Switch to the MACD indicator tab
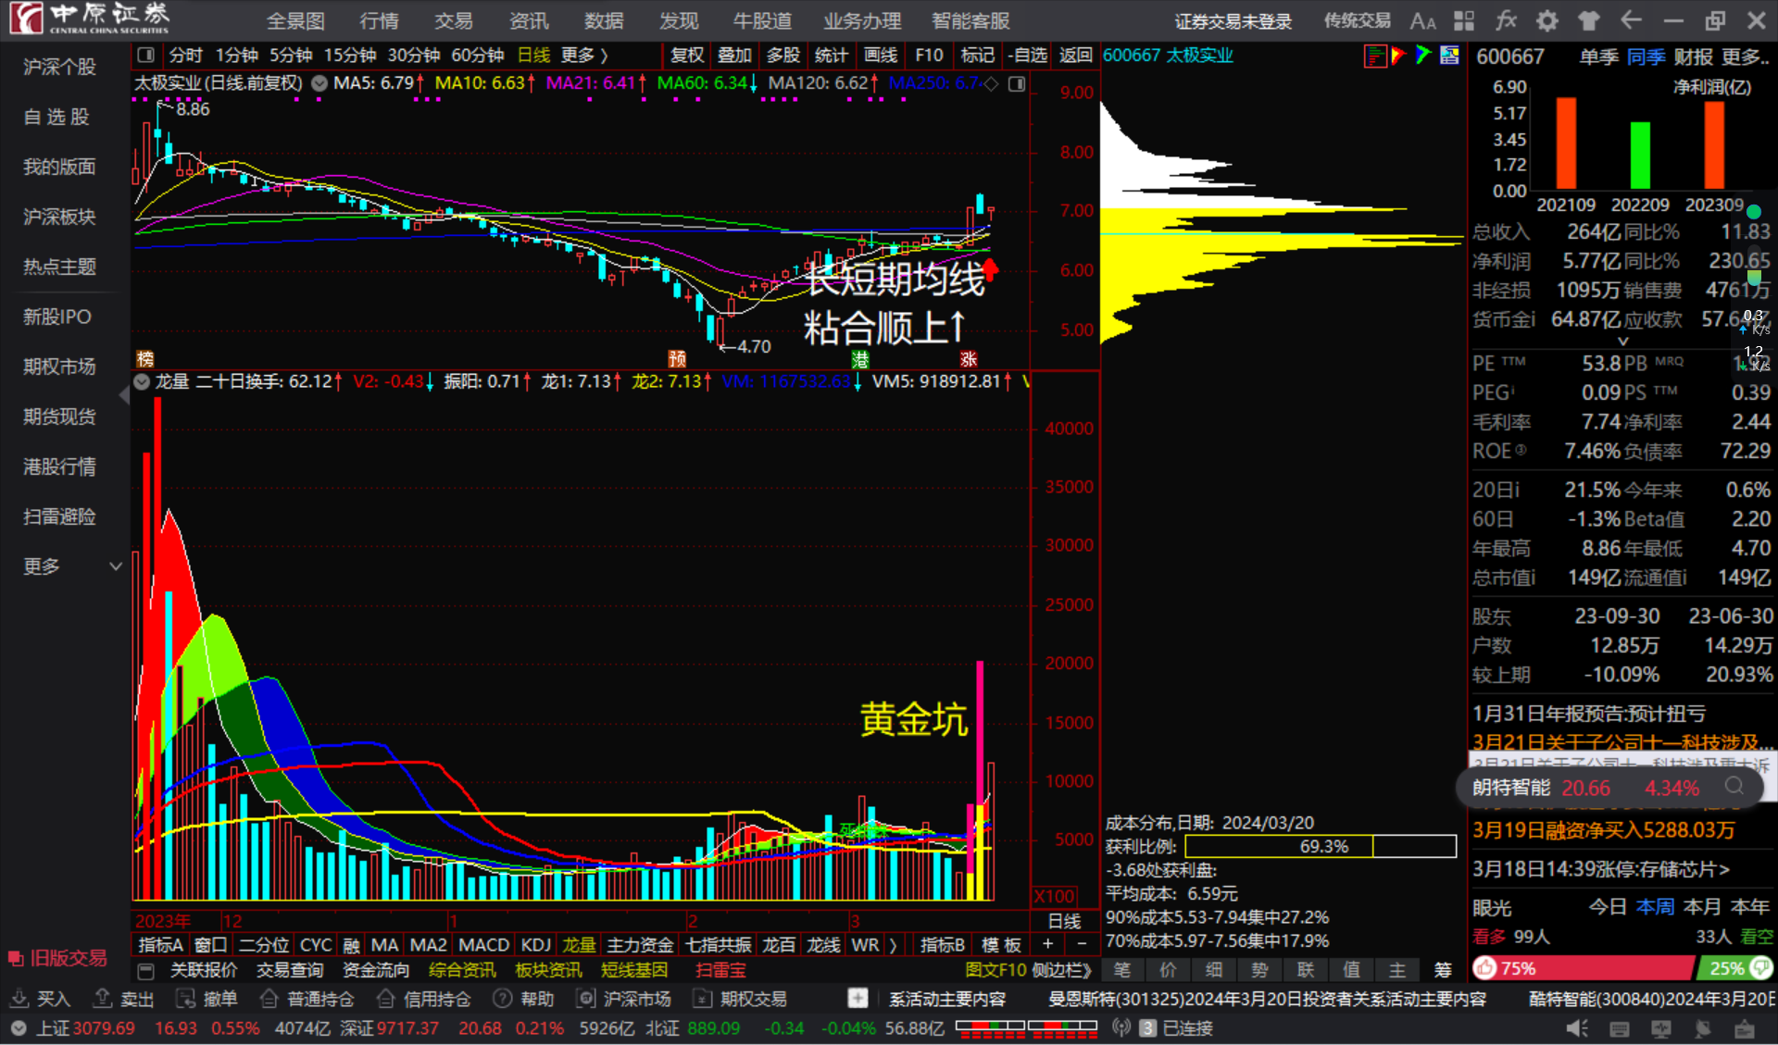This screenshot has height=1045, width=1778. [x=483, y=945]
